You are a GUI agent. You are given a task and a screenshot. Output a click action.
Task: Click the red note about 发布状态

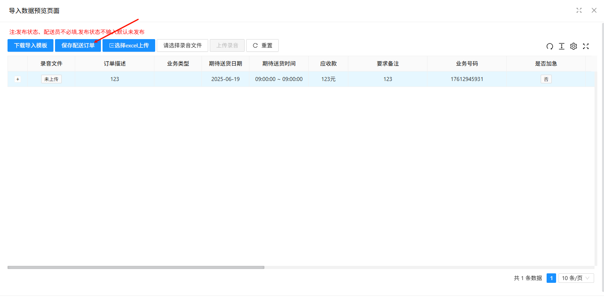(x=77, y=32)
